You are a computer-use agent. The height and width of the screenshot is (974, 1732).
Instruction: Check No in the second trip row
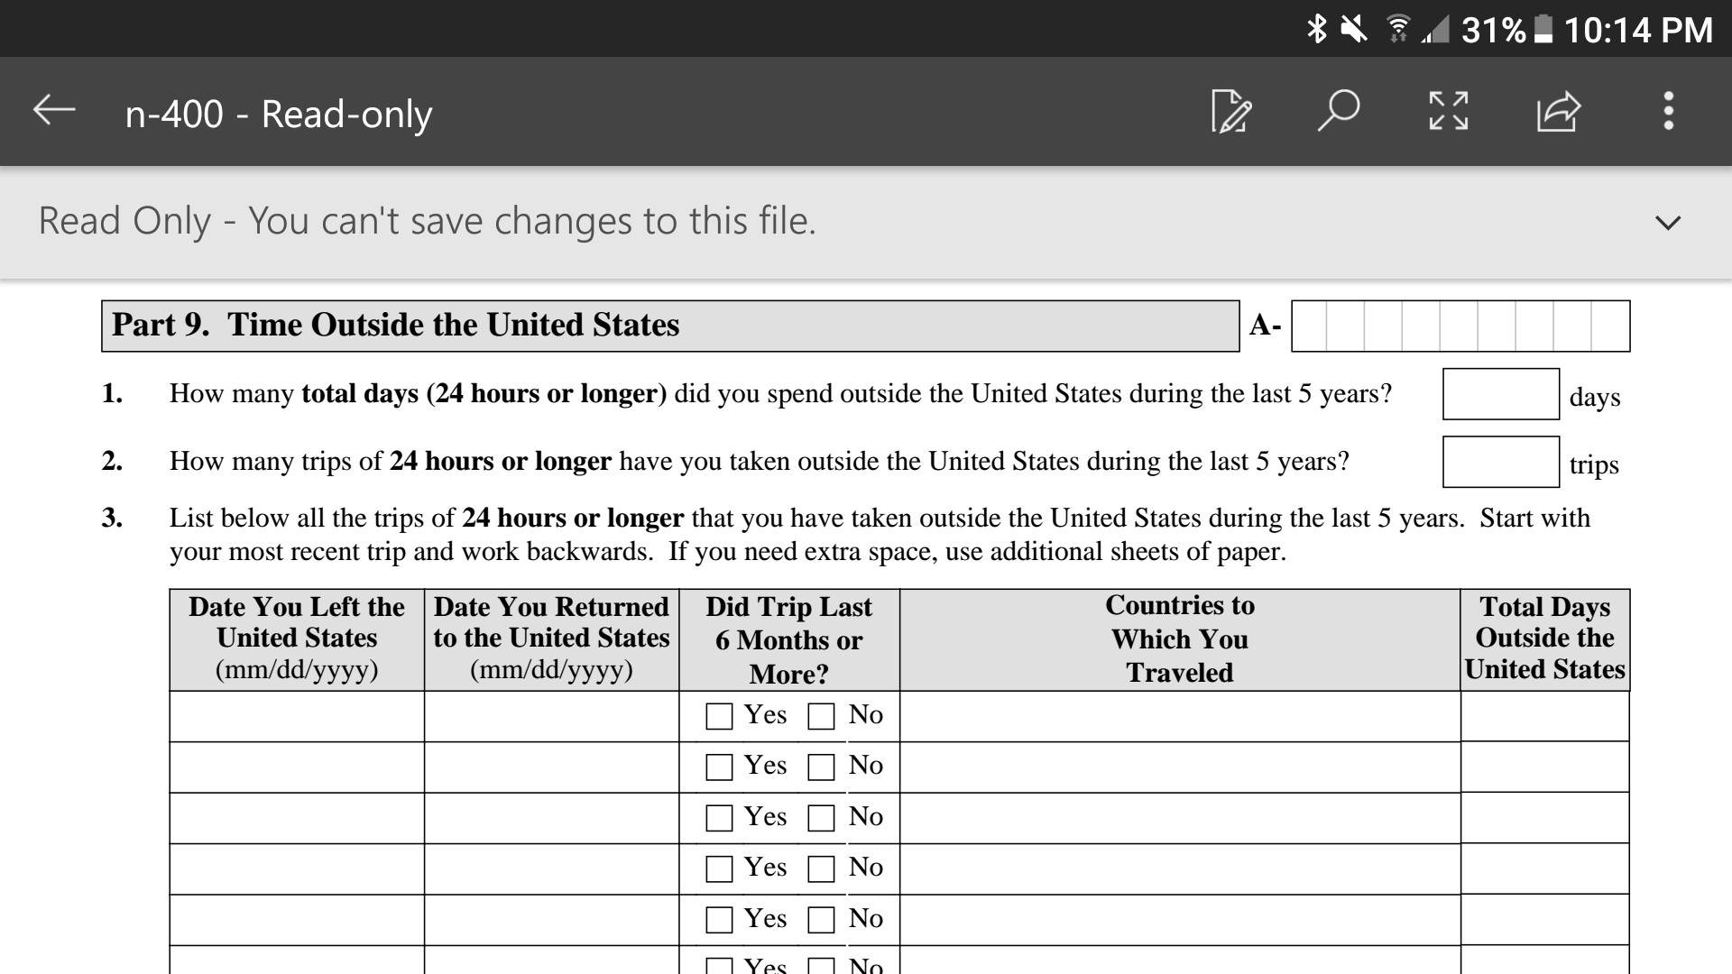(821, 767)
